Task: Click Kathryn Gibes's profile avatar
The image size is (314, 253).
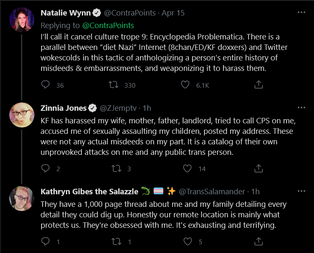Action: click(x=22, y=198)
